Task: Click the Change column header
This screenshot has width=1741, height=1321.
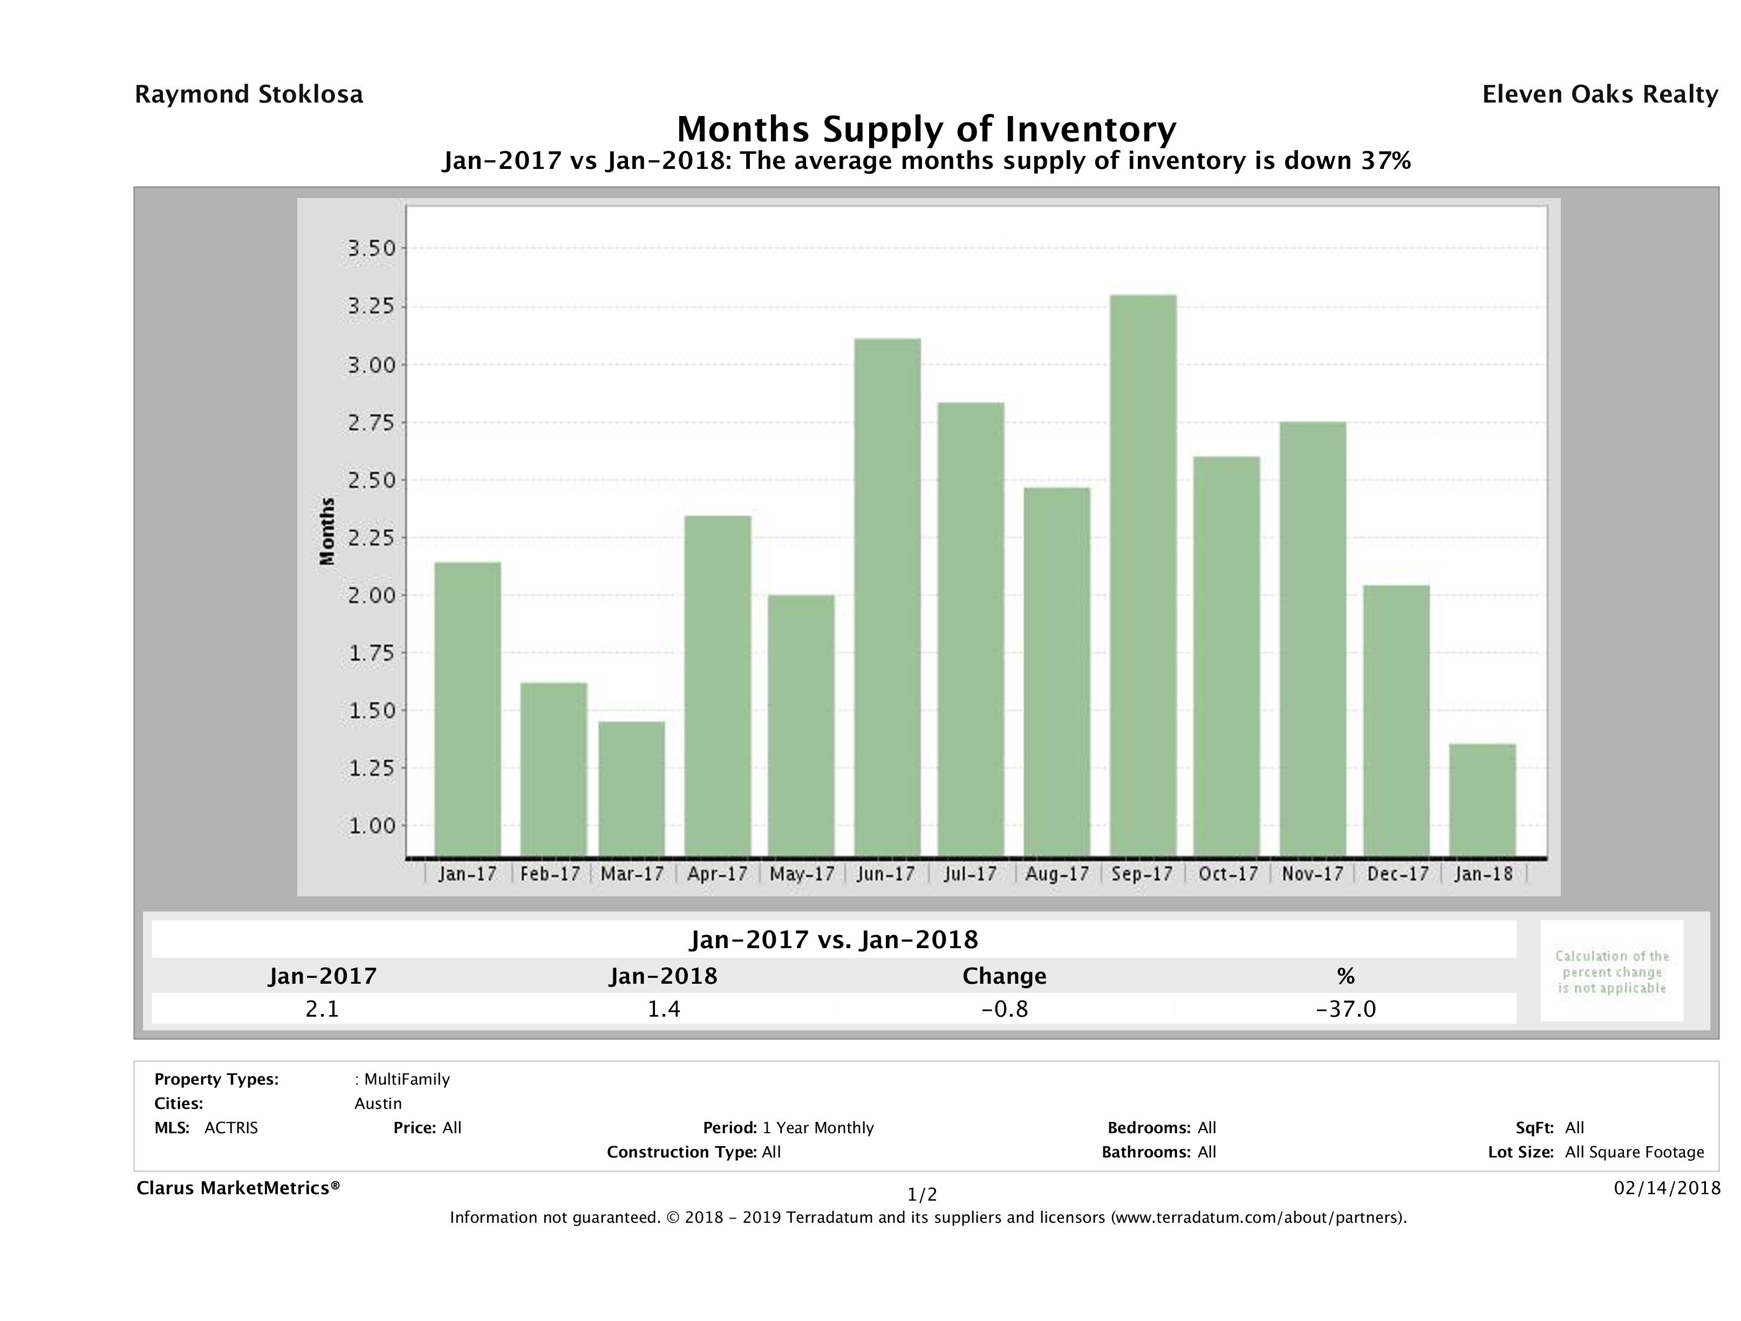Action: (1005, 976)
